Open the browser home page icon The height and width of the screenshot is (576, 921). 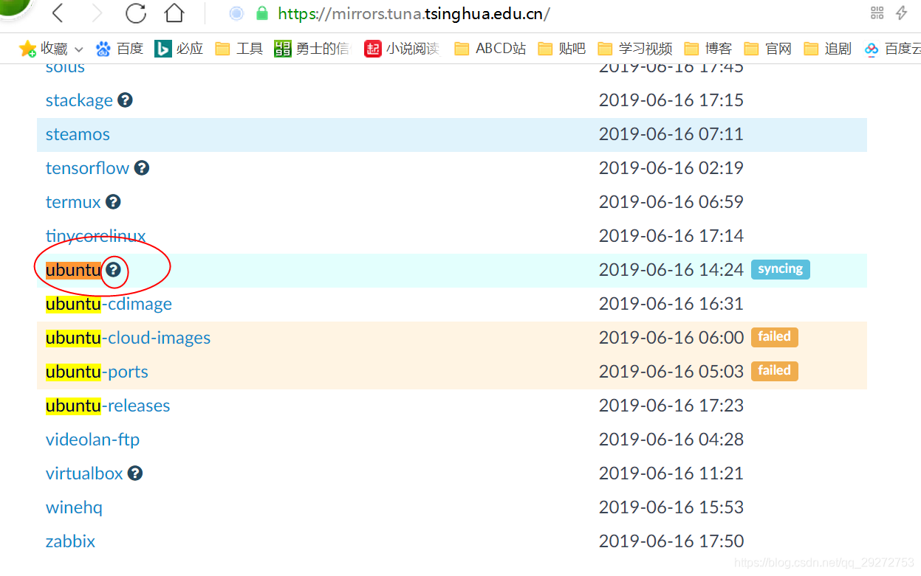(174, 13)
